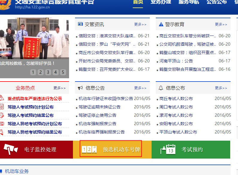Open 机动车临界强制报废公告
Viewport: 238px width, 175px height.
pos(102,132)
